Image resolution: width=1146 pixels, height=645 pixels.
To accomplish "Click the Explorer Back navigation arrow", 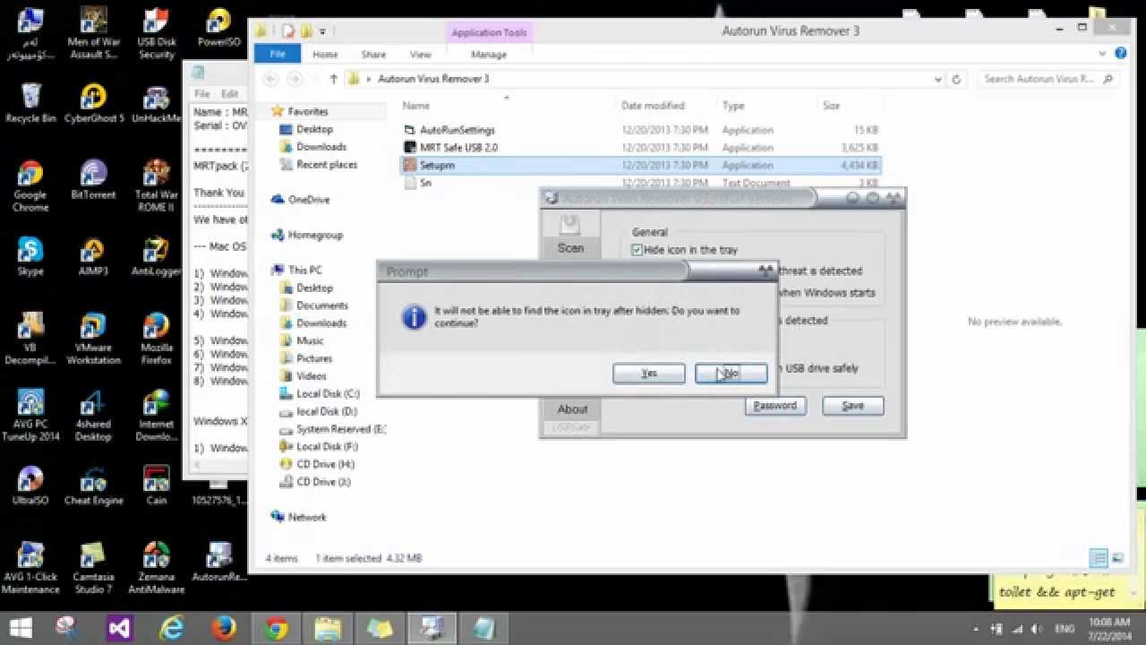I will coord(271,79).
